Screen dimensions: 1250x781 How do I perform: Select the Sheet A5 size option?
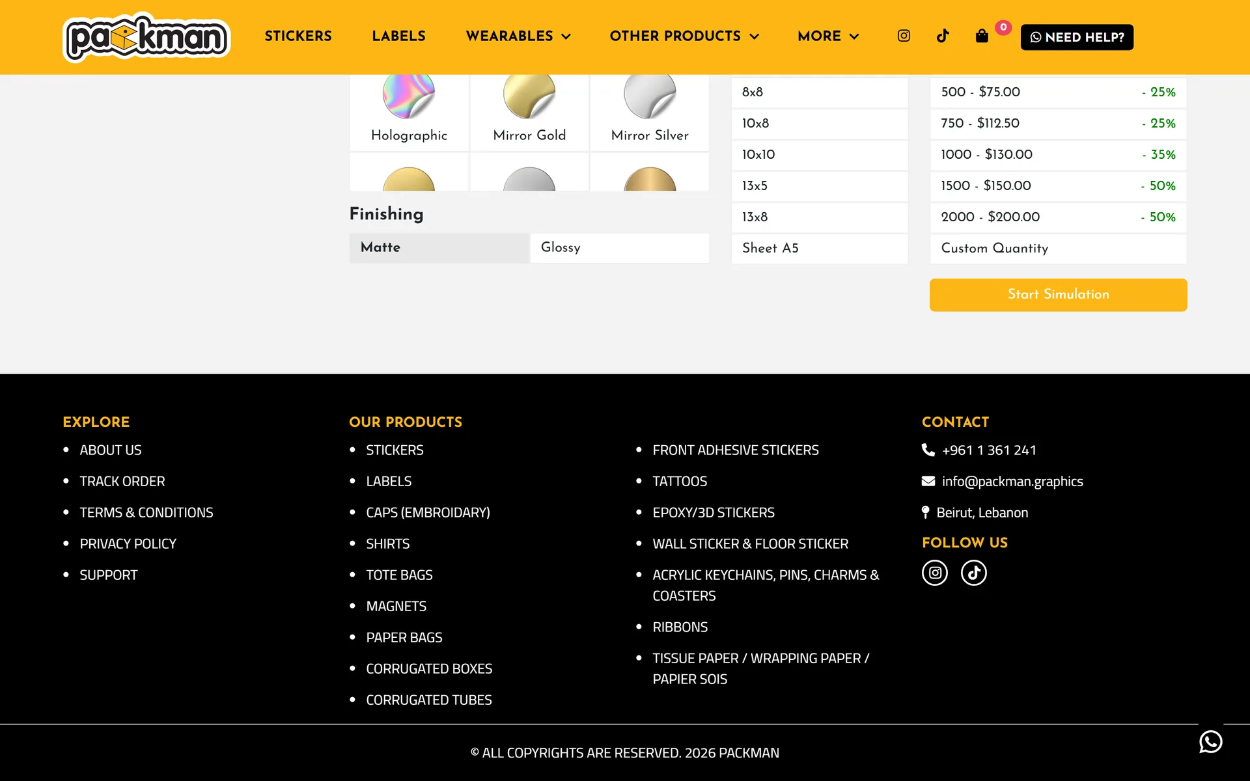tap(820, 249)
